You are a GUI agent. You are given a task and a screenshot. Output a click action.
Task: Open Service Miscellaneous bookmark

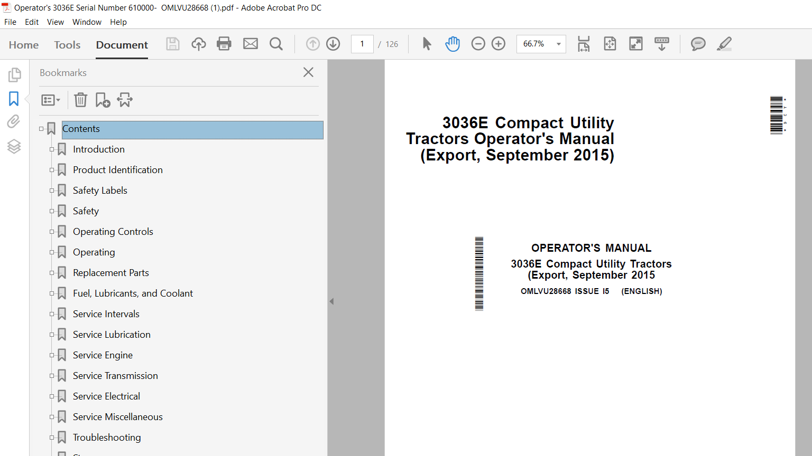click(118, 417)
